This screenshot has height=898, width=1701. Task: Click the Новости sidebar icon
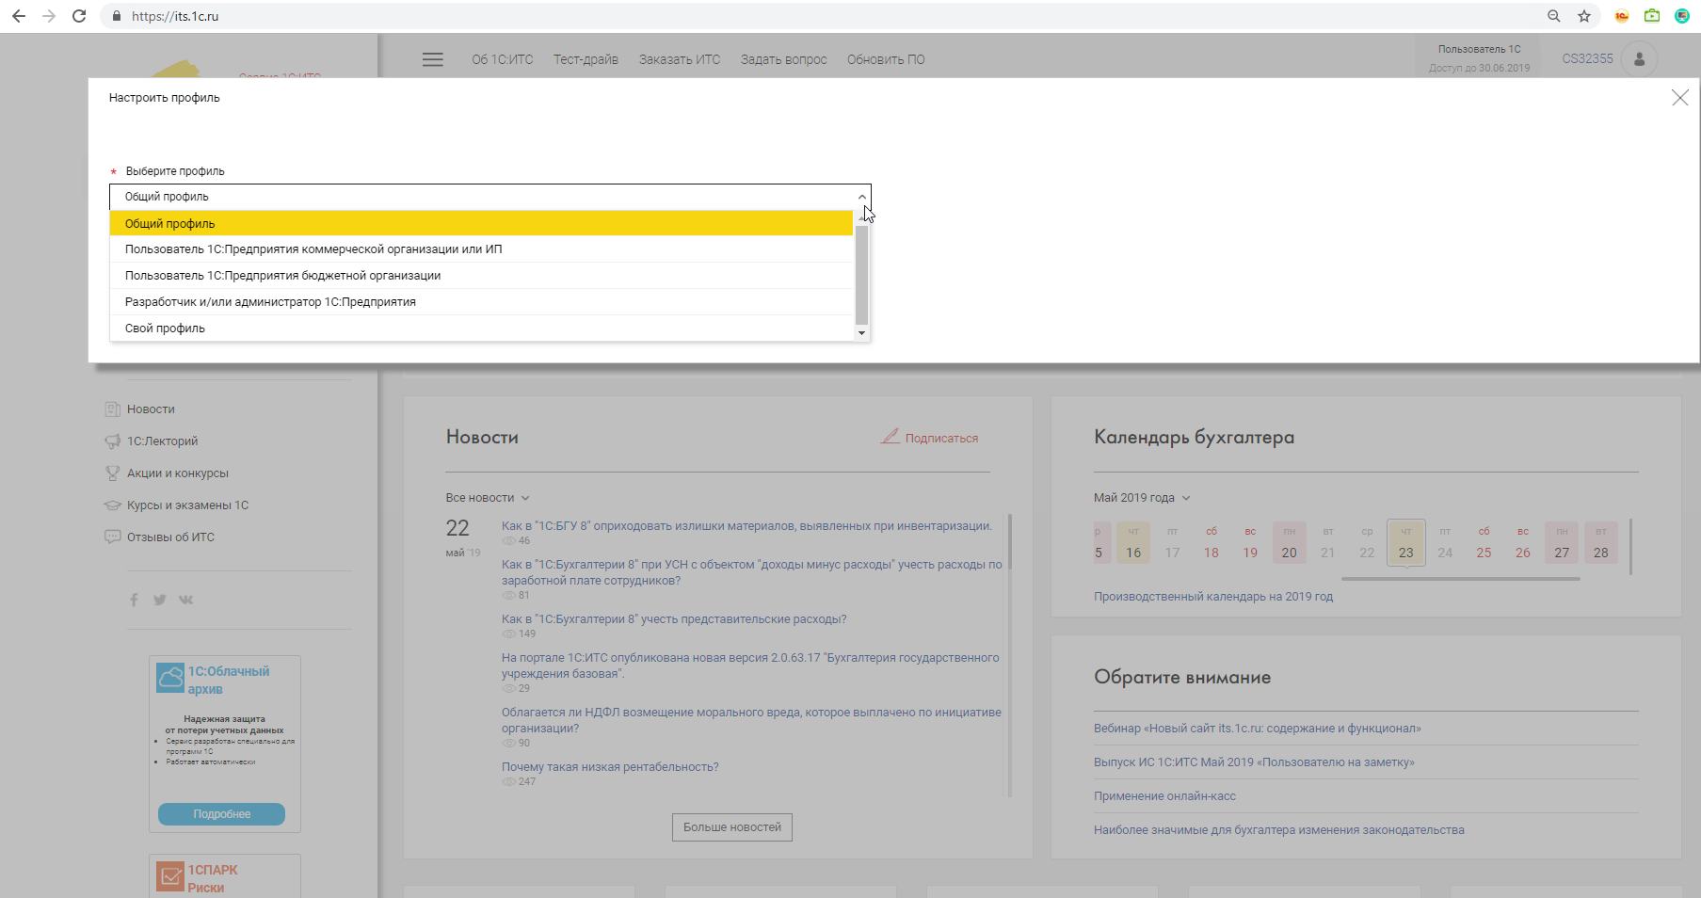[112, 409]
